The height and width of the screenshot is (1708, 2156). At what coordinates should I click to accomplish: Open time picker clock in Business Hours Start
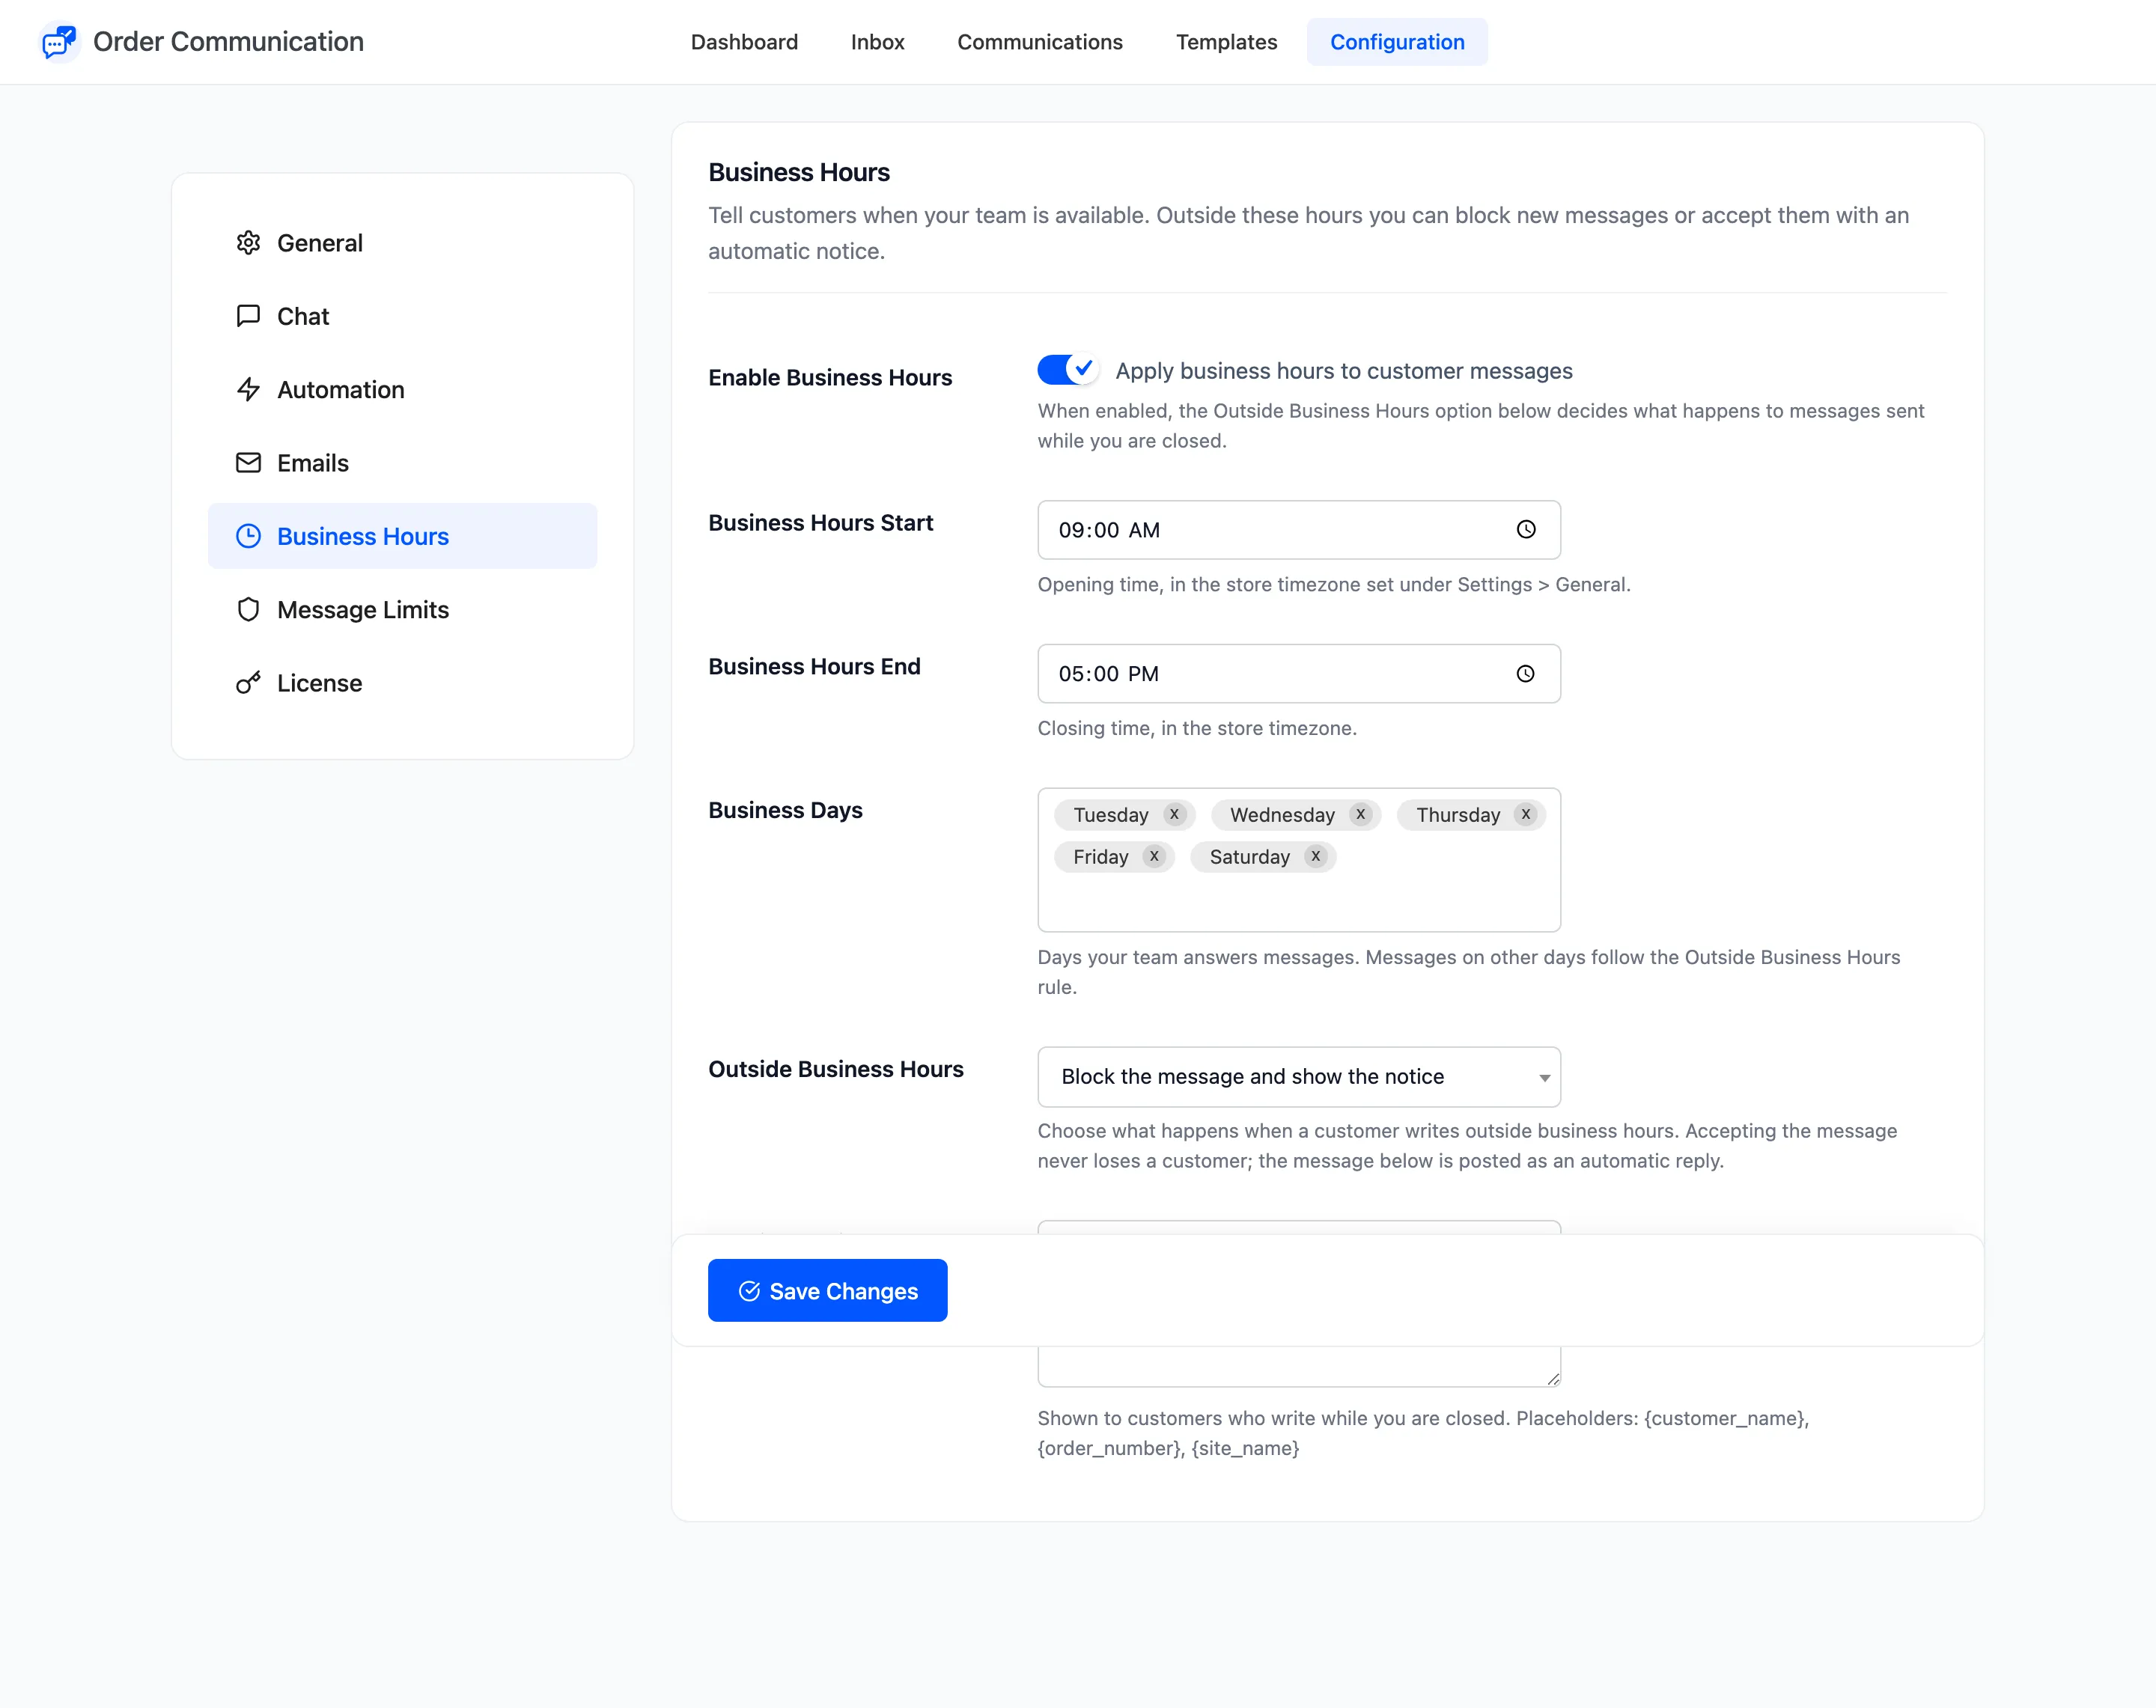[1525, 530]
